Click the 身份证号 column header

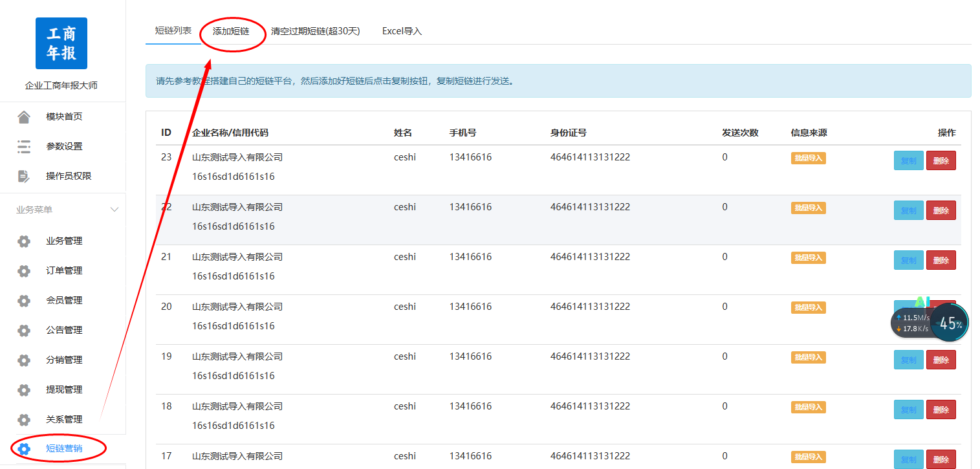(569, 133)
